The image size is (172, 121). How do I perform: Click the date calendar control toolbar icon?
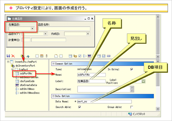click(89, 56)
